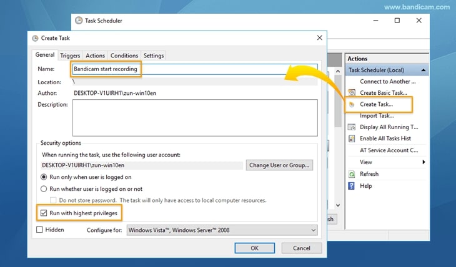
Task: Switch to the Triggers tab
Action: pyautogui.click(x=70, y=56)
